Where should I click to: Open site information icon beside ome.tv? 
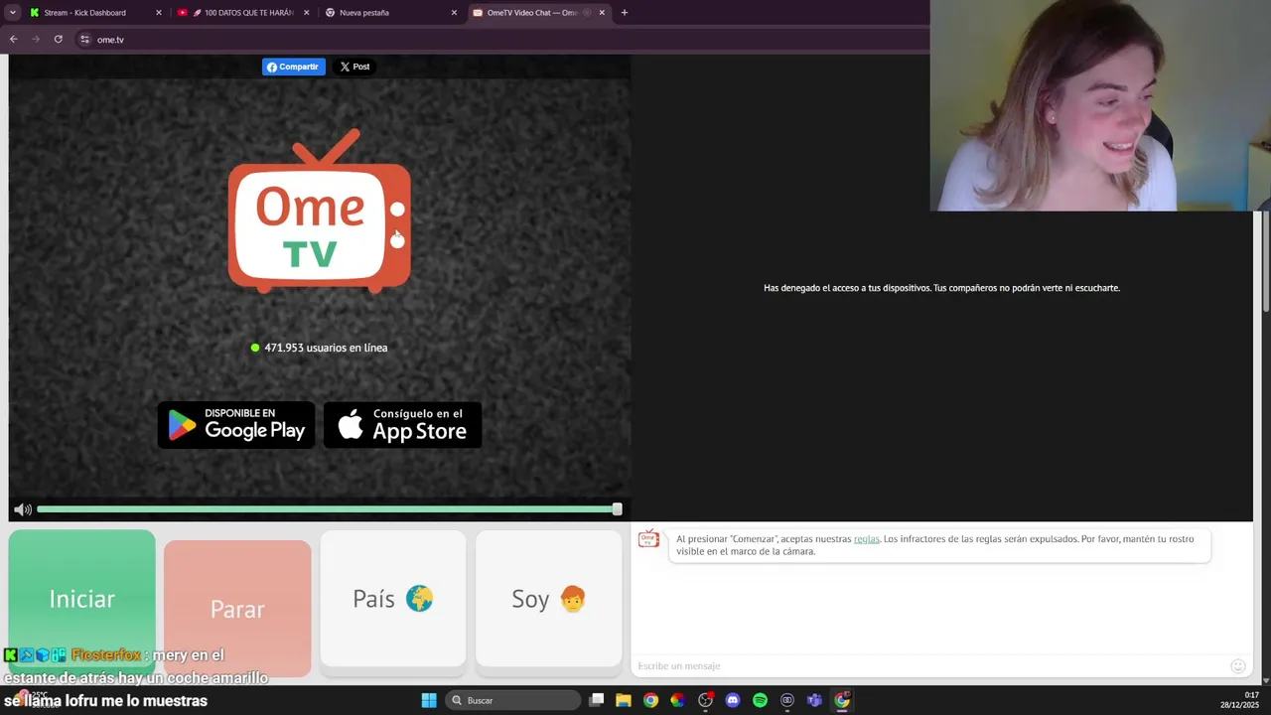[x=85, y=39]
